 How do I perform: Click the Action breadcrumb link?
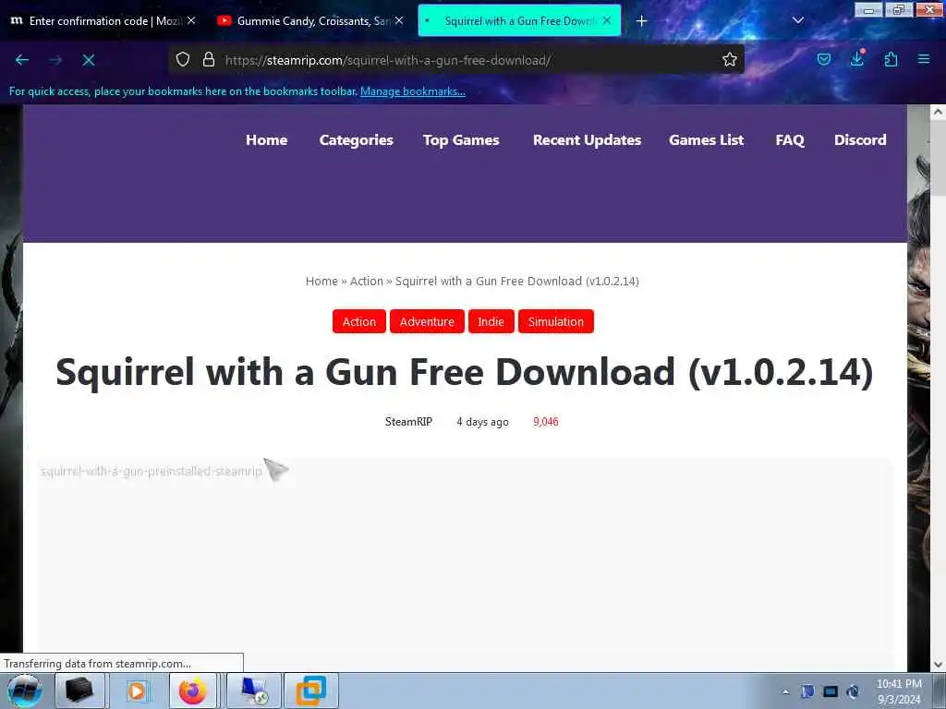coord(366,281)
